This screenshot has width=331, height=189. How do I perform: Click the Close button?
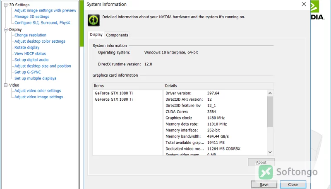tap(293, 184)
